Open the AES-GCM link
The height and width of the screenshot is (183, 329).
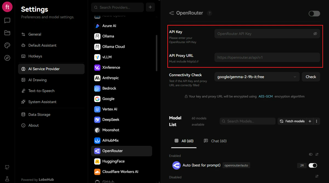tap(266, 97)
